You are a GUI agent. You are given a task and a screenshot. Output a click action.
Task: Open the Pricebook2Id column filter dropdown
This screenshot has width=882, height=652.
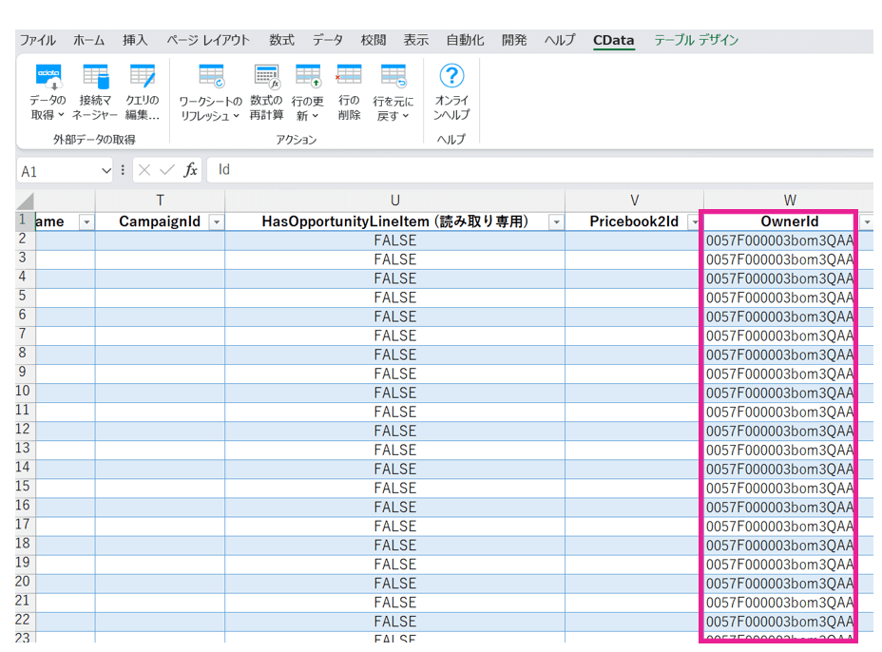click(693, 222)
